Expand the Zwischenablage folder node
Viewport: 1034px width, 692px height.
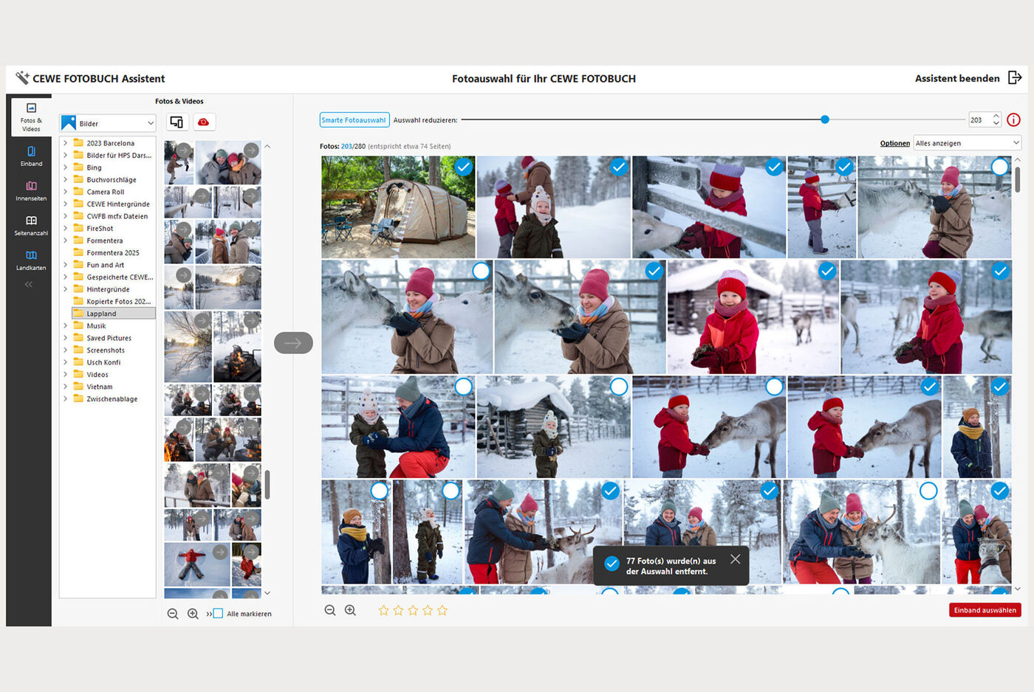(65, 398)
